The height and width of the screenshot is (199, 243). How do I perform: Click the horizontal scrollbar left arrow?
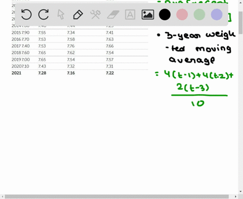pos(3,196)
